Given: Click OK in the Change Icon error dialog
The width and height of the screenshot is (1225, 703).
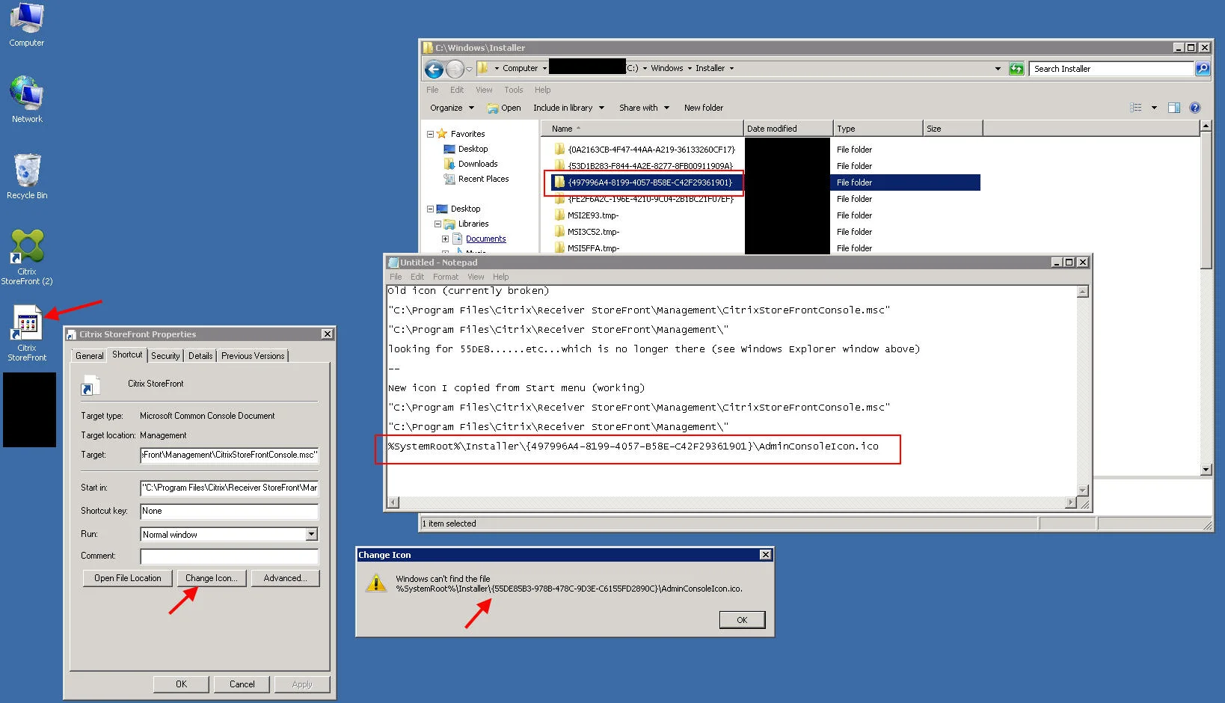Looking at the screenshot, I should point(742,620).
